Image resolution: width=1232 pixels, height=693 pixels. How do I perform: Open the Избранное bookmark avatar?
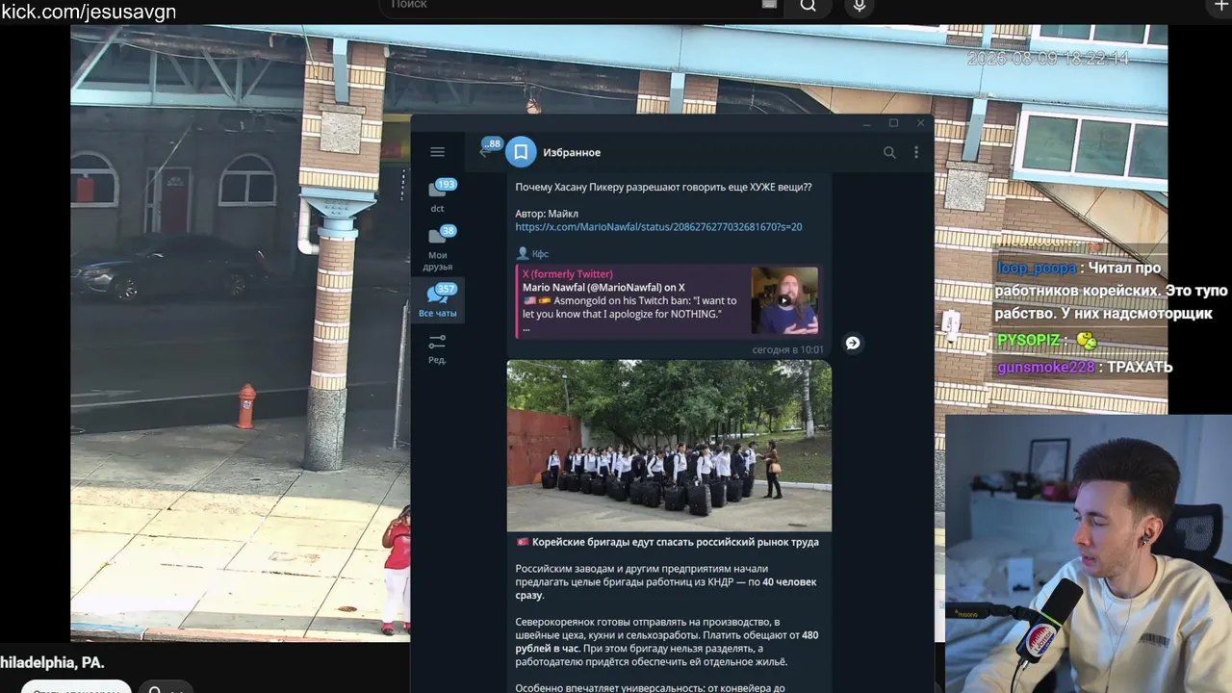point(521,152)
